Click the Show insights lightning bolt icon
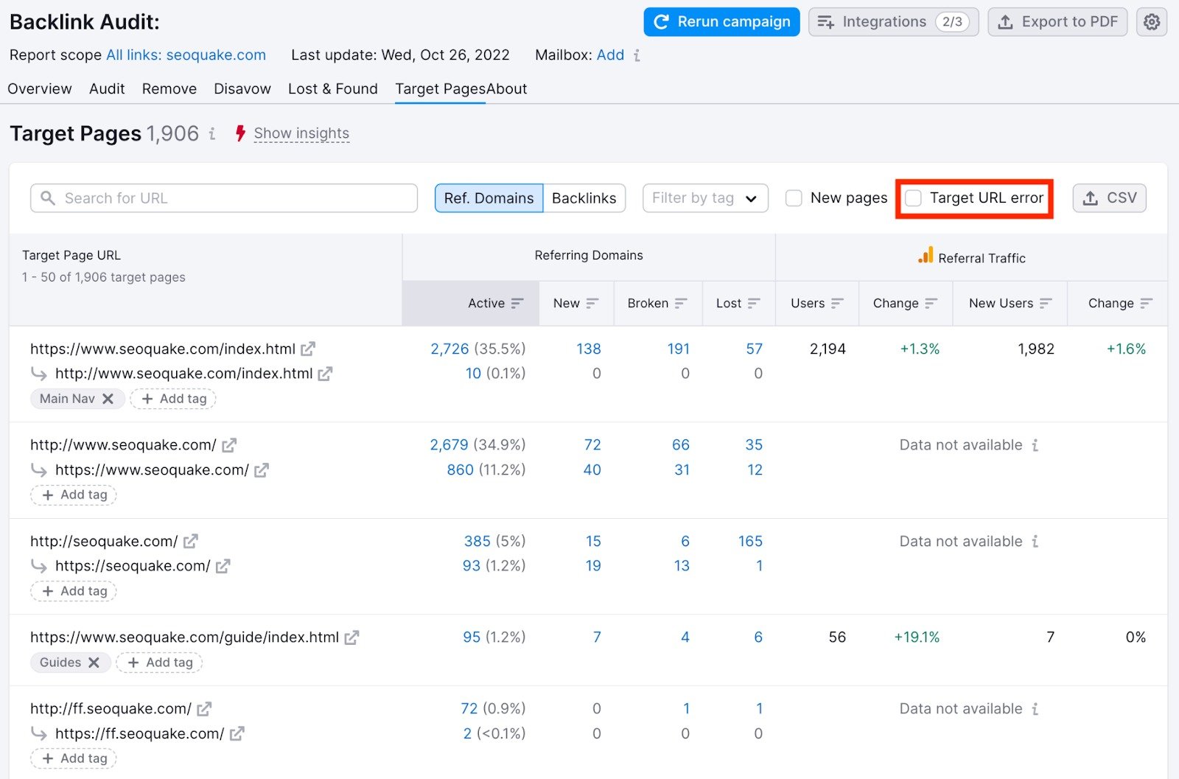The height and width of the screenshot is (779, 1179). tap(240, 133)
